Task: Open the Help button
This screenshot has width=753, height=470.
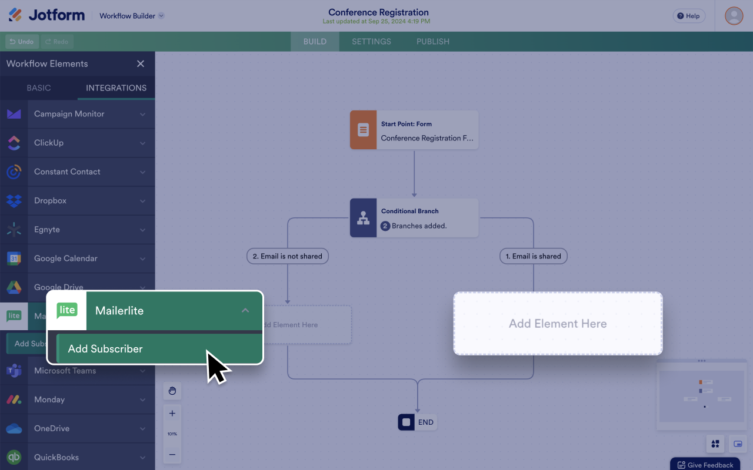Action: (689, 16)
